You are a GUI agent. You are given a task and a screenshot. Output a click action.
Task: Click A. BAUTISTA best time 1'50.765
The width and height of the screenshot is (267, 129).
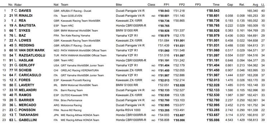click(213, 26)
